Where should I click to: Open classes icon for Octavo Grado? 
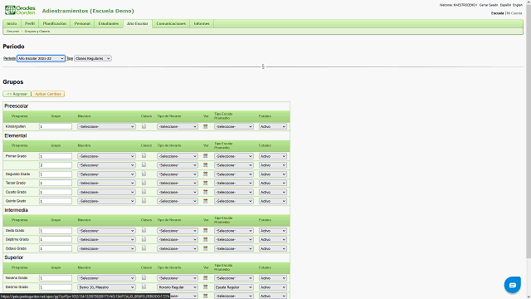click(144, 248)
